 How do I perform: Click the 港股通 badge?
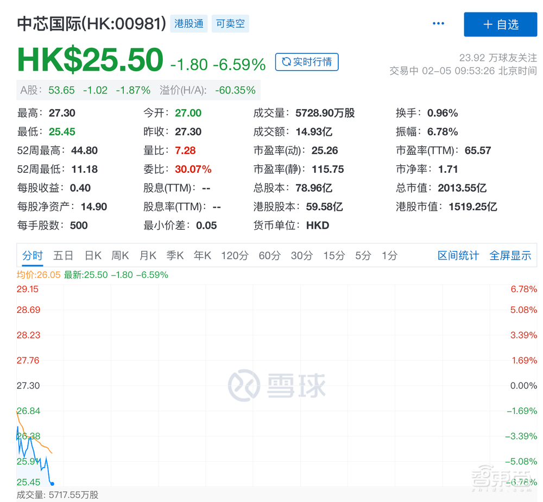coord(189,24)
